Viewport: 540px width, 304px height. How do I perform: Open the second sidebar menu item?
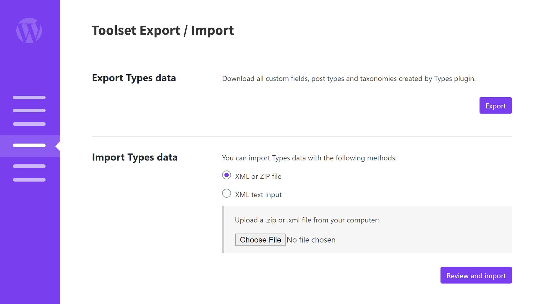tap(29, 111)
